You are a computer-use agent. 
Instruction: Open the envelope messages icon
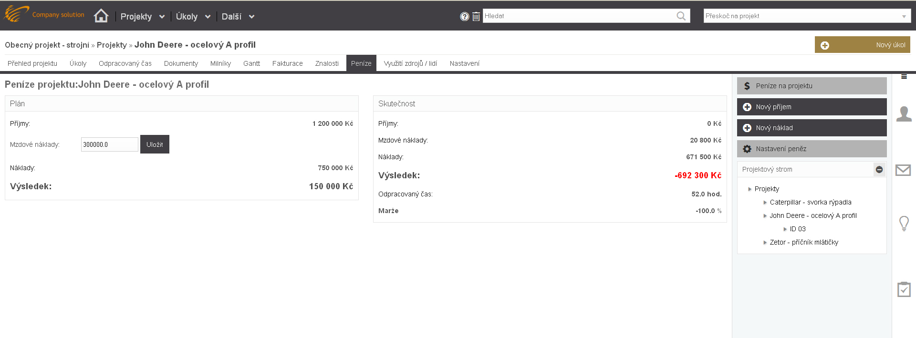point(903,170)
